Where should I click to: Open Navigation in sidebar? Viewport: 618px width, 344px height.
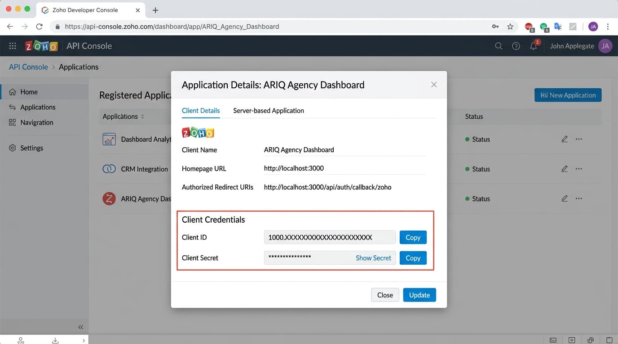[44, 122]
